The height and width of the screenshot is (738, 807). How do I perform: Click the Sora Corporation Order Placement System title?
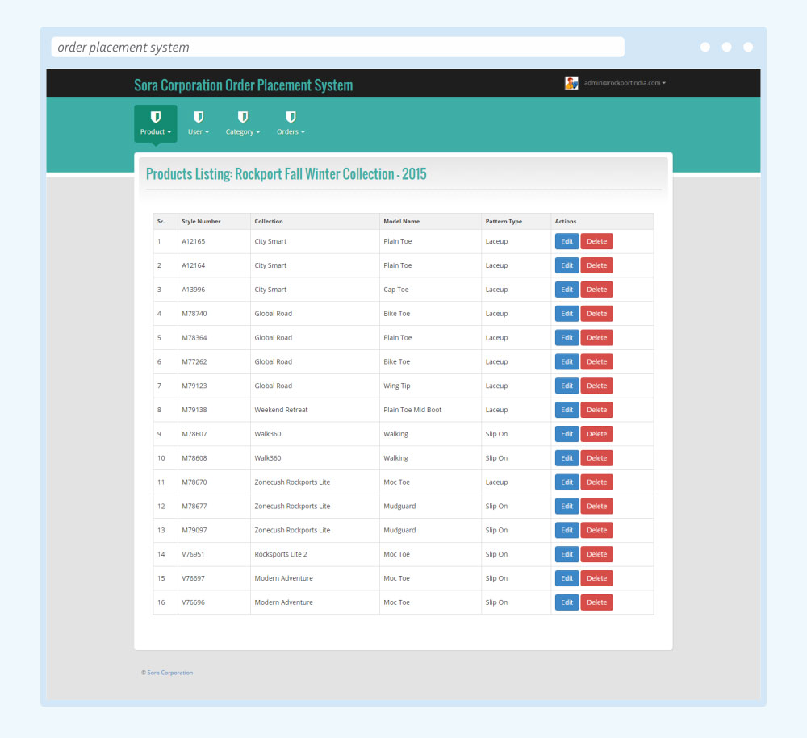[x=244, y=85]
